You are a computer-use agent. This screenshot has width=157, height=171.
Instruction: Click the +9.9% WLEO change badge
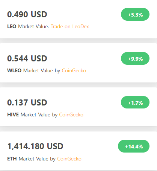coord(135,58)
